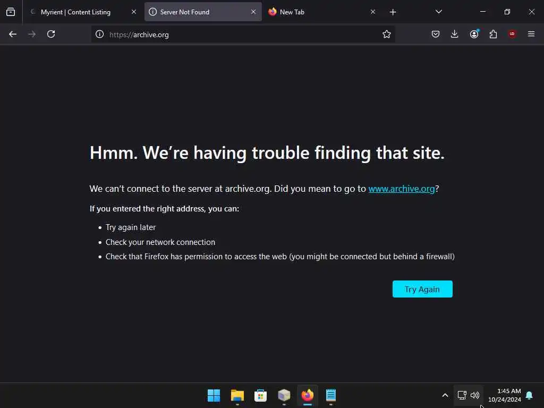Restore down the Firefox window
544x408 pixels.
507,12
